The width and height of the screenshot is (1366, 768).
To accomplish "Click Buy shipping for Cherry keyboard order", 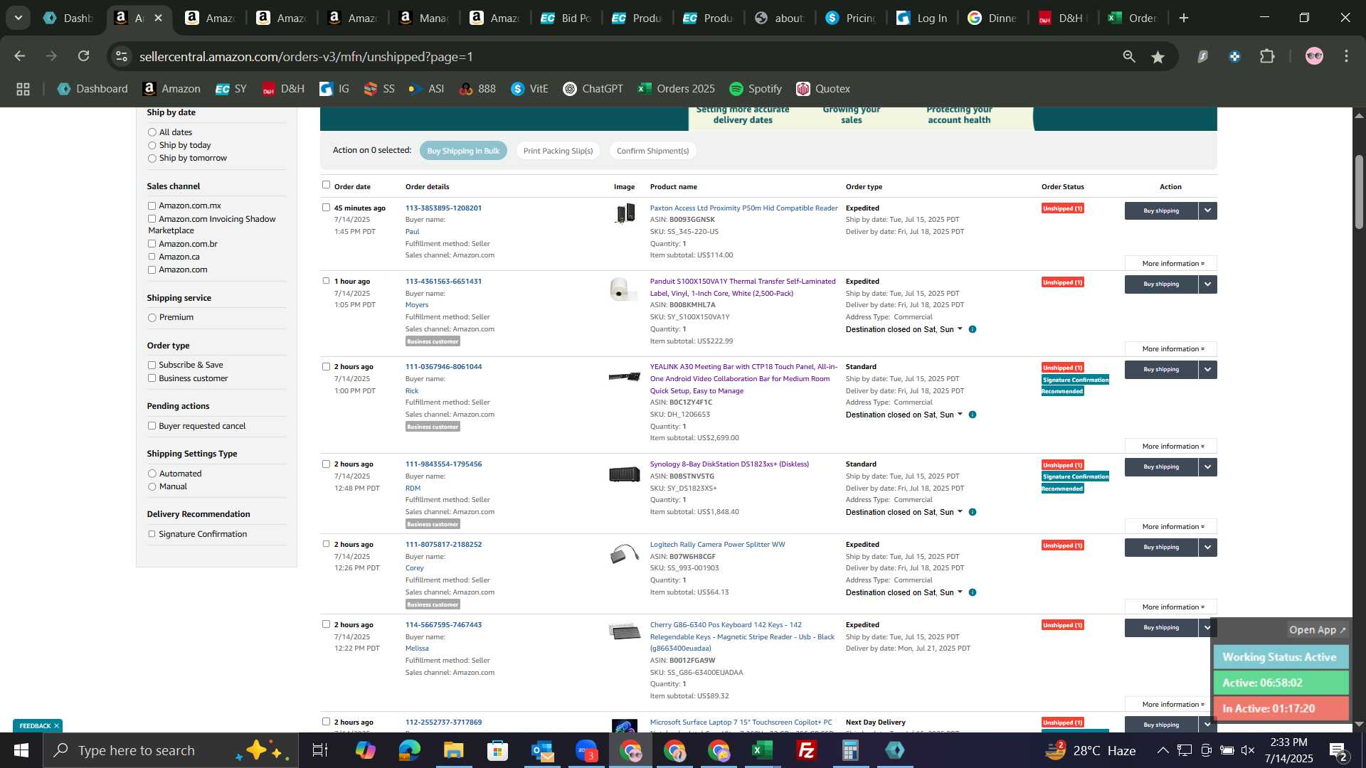I will point(1161,627).
